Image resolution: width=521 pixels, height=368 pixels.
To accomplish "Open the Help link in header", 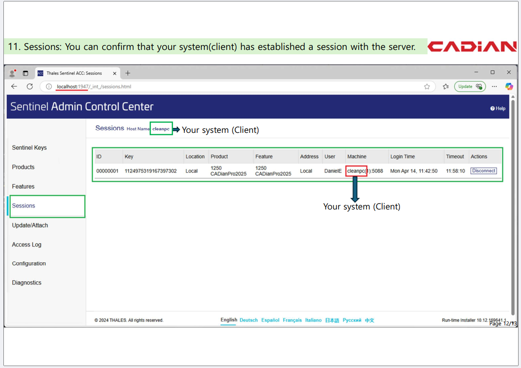I will [498, 109].
